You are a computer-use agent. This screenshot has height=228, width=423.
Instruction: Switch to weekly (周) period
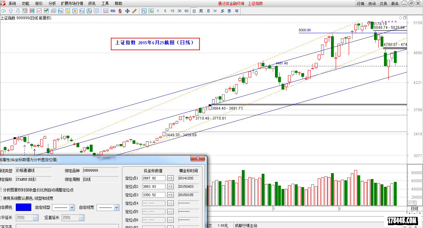[x=201, y=11]
